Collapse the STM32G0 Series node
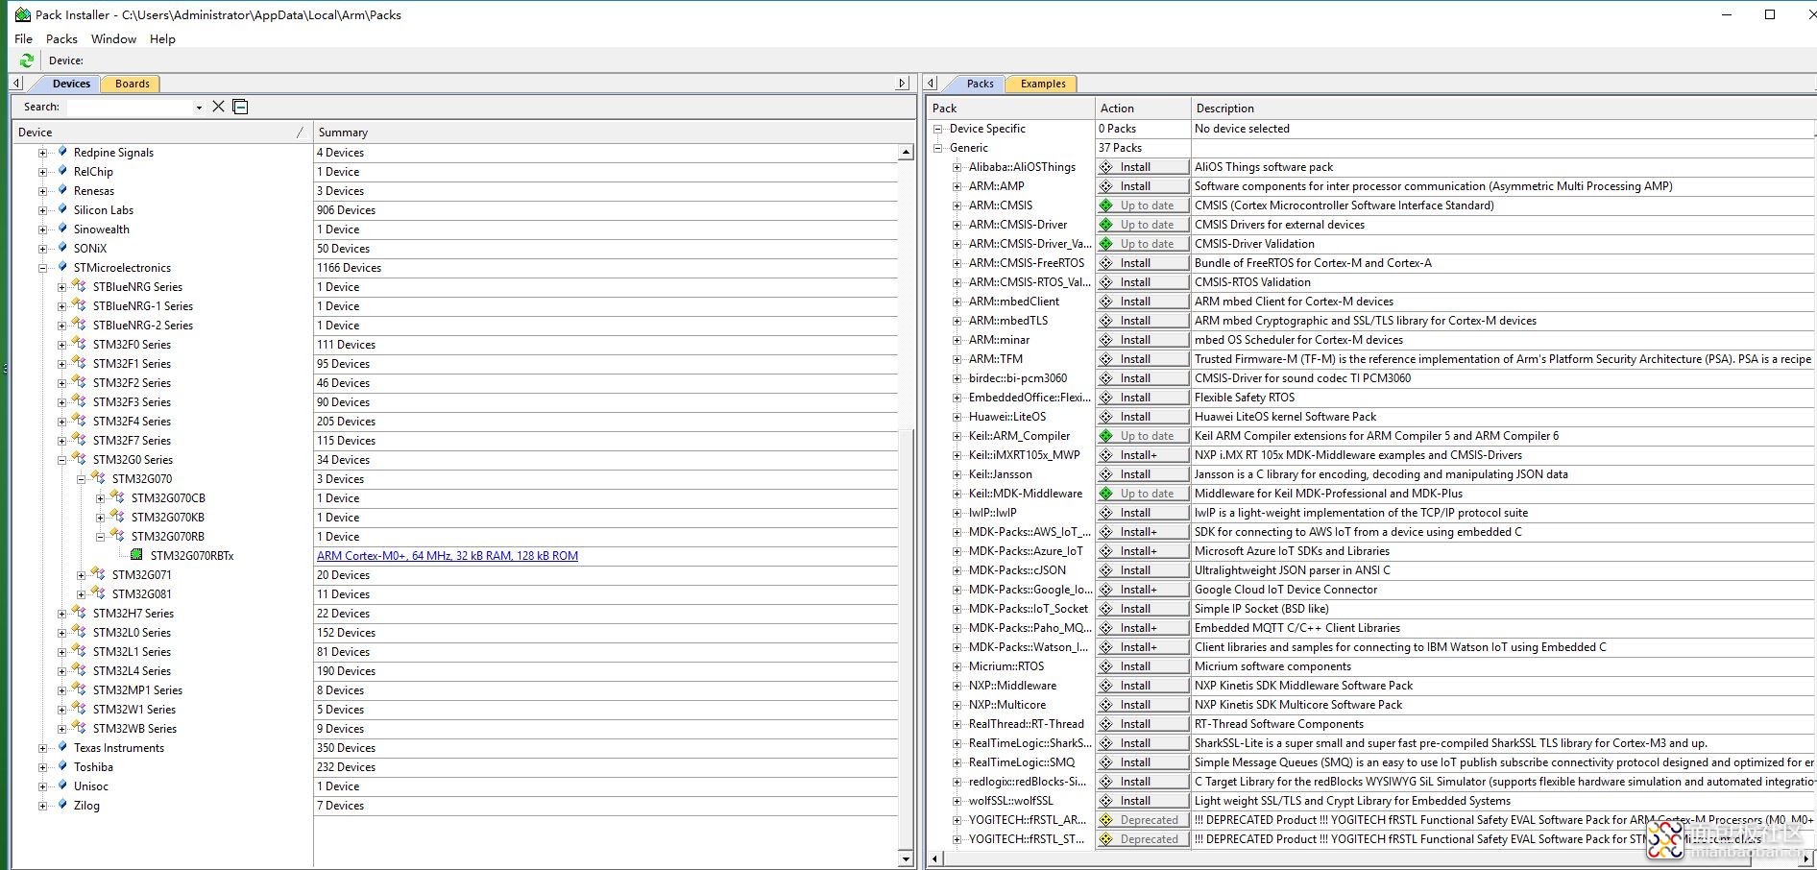Image resolution: width=1817 pixels, height=870 pixels. point(61,460)
